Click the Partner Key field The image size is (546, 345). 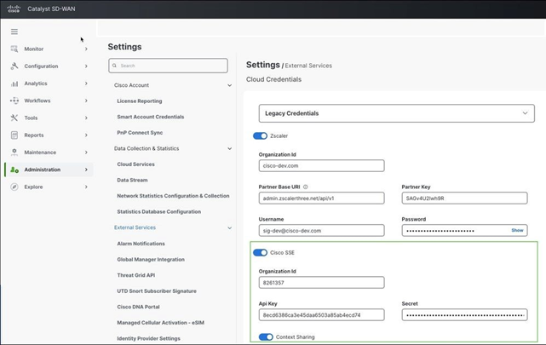tap(464, 198)
